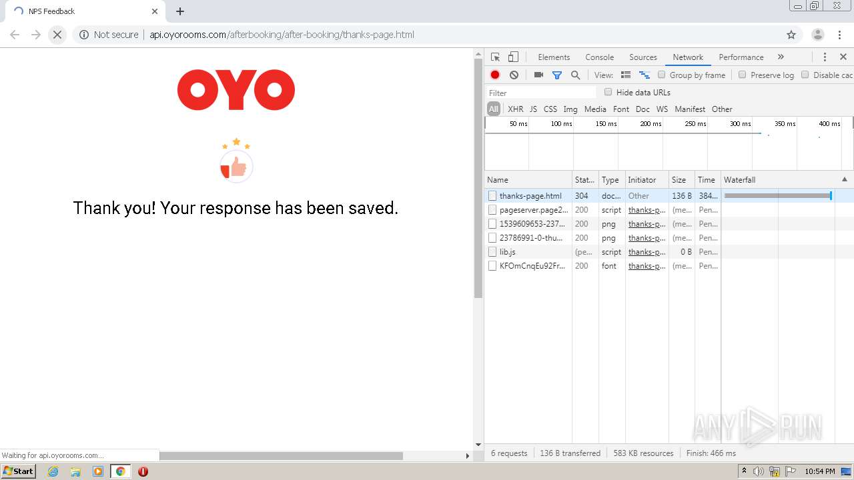Toggle the device toolbar icon

pyautogui.click(x=513, y=57)
